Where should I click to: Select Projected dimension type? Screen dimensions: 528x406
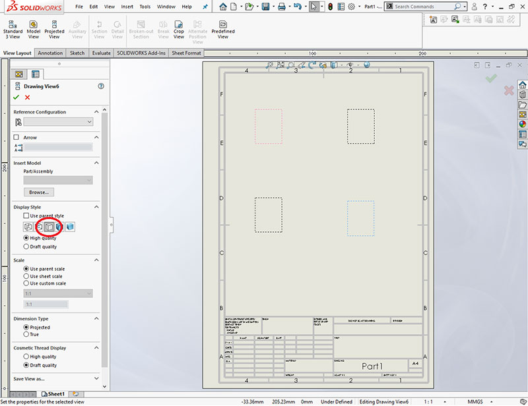(26, 328)
